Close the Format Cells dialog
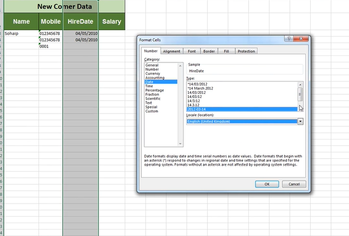This screenshot has height=236, width=349. coord(302,39)
